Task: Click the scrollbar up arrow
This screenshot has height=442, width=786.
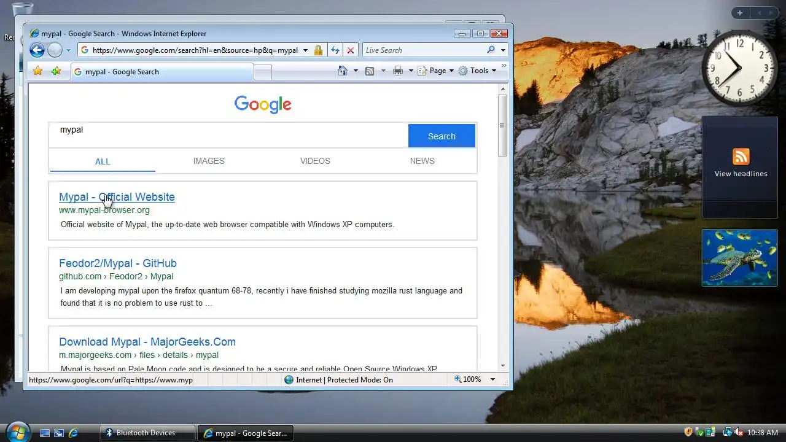Action: (x=502, y=90)
